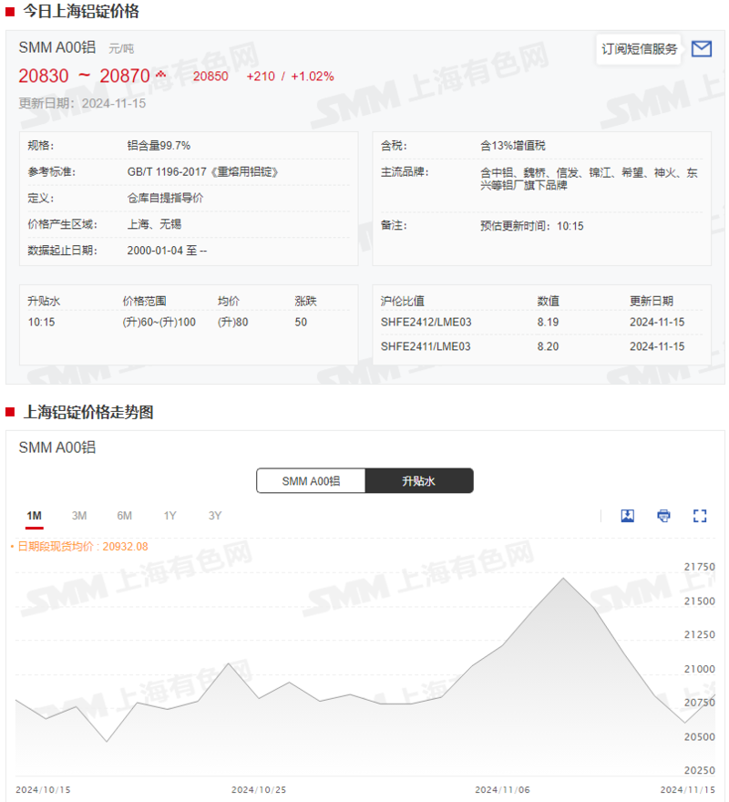Click the download chart image icon
This screenshot has width=729, height=802.
[627, 516]
